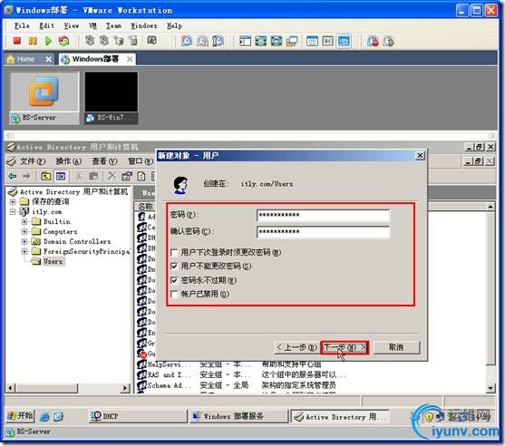Click the Show sidebar toolbar icon

coord(245,41)
